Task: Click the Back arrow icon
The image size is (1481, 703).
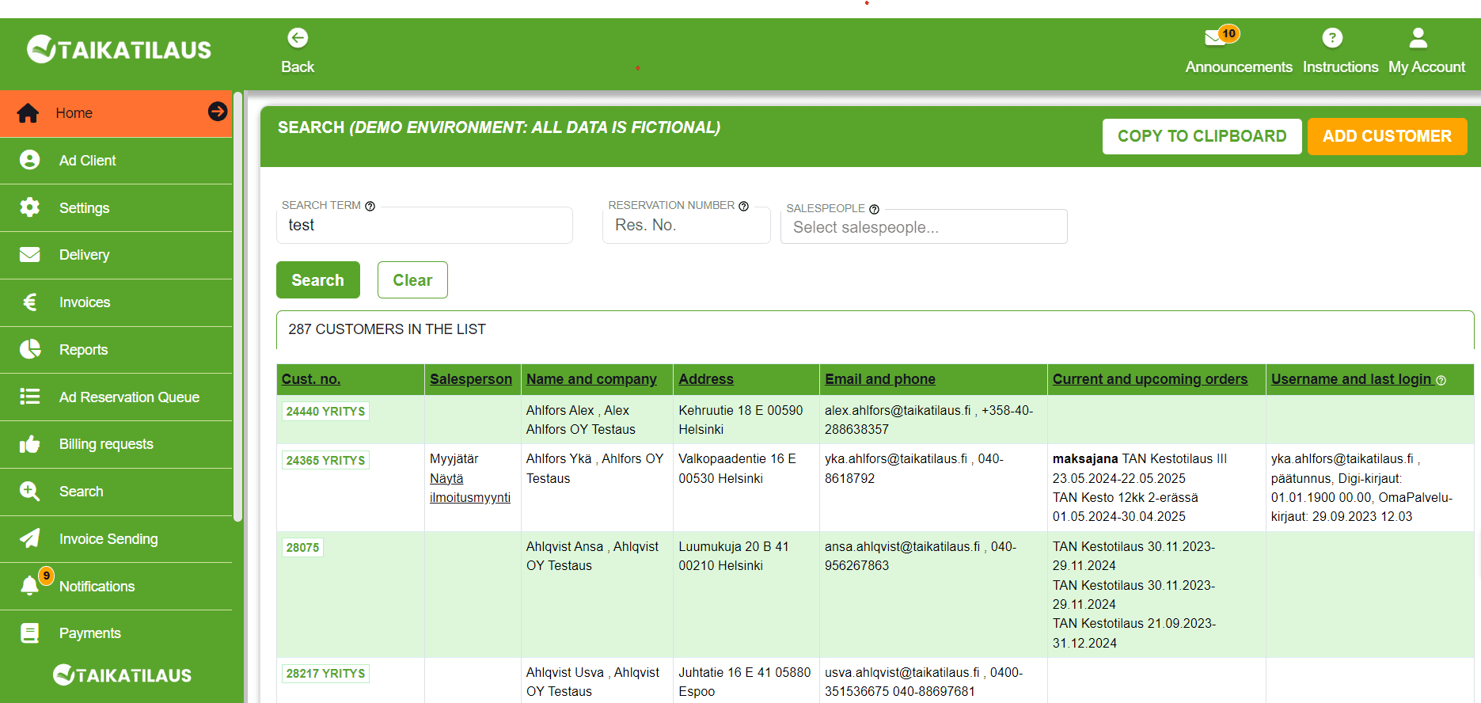Action: click(298, 38)
